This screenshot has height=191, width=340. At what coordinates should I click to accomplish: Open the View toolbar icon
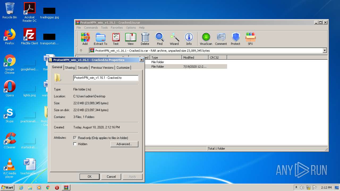(130, 39)
